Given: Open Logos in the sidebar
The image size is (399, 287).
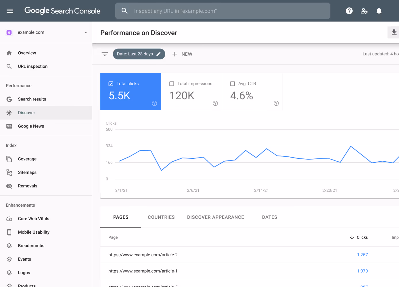Looking at the screenshot, I should [46, 273].
